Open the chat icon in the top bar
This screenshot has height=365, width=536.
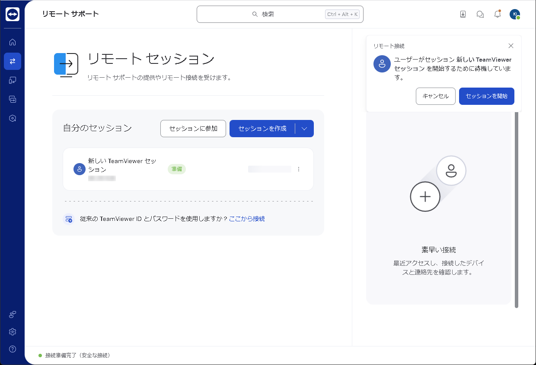pos(480,14)
